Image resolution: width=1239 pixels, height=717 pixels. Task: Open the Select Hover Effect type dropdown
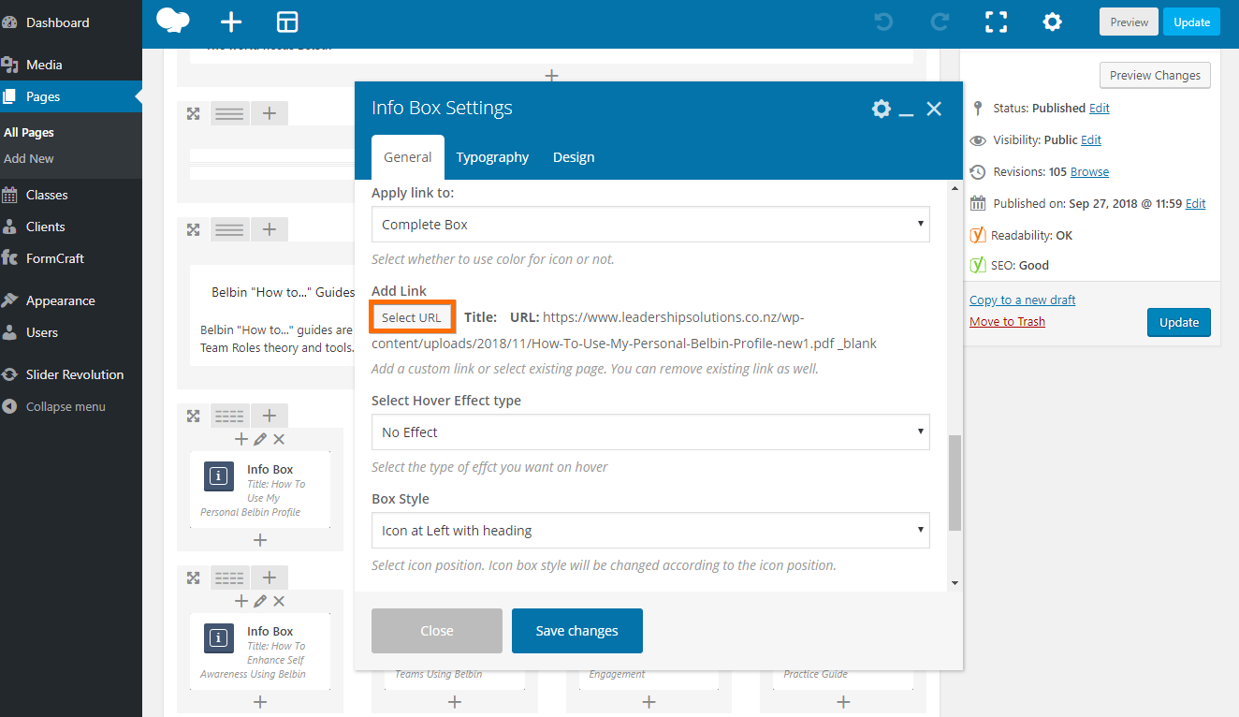point(650,432)
